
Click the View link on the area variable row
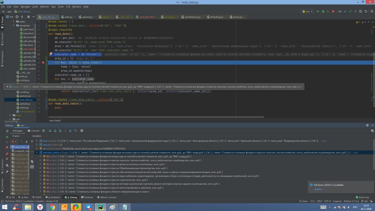tap(324, 141)
